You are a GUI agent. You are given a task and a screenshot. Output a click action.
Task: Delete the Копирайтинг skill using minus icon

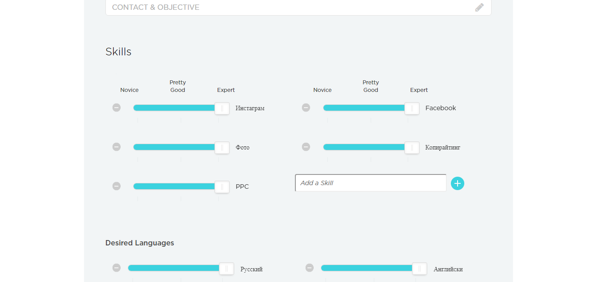pyautogui.click(x=306, y=147)
